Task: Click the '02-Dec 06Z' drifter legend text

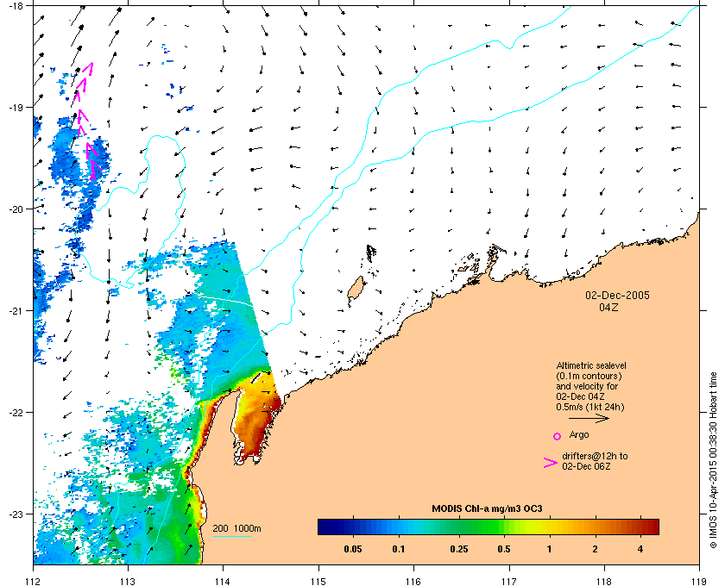Action: [x=586, y=466]
